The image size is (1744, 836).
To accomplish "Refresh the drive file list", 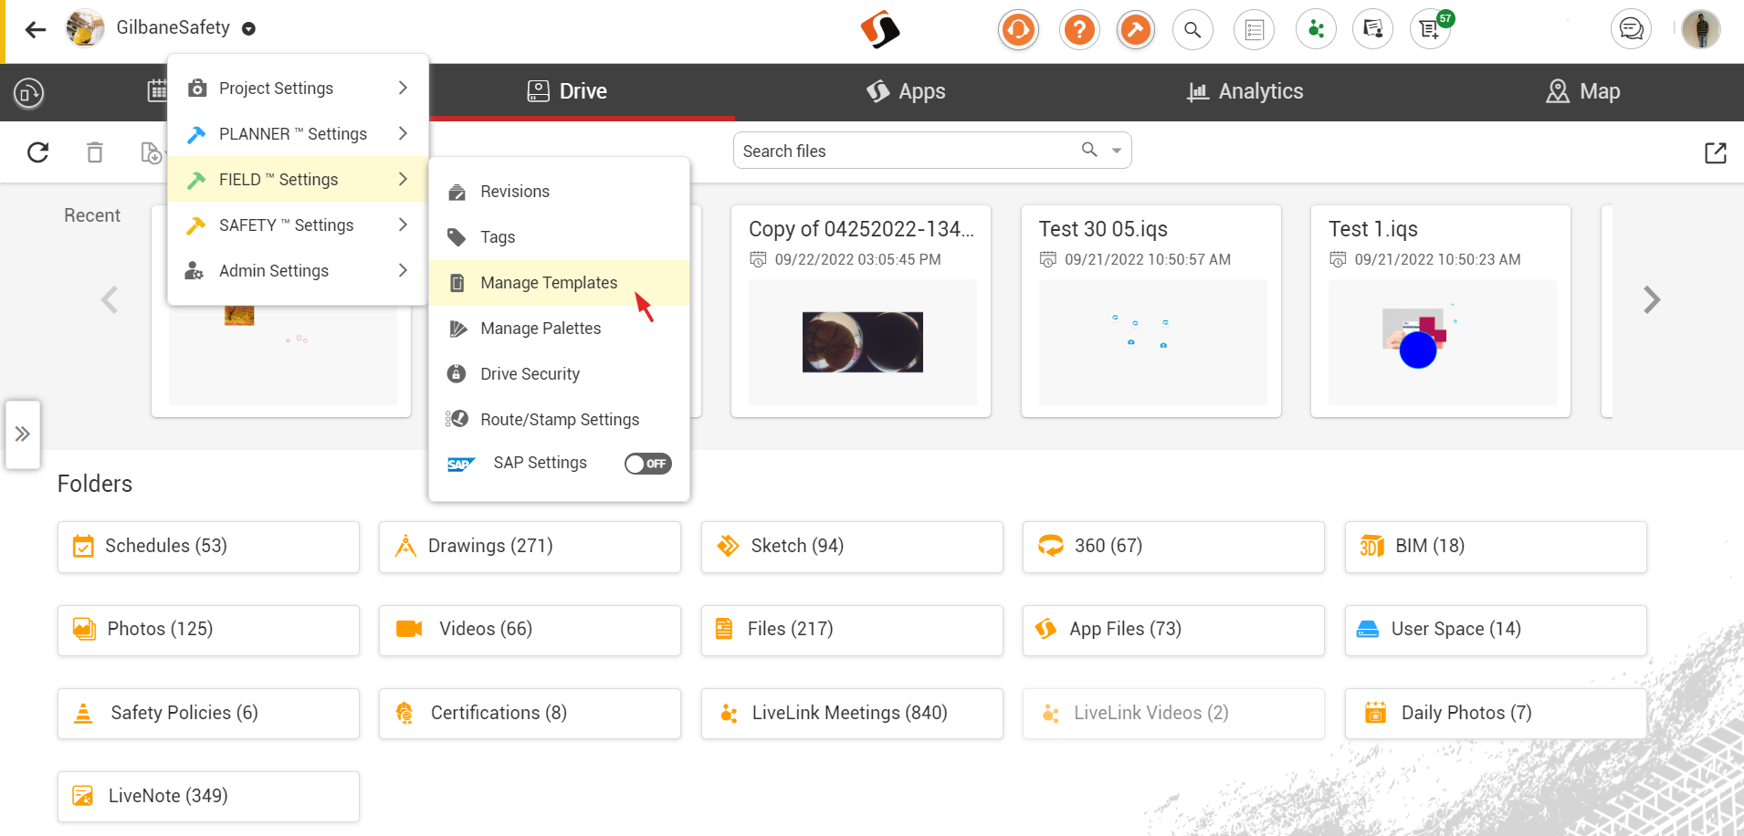I will pyautogui.click(x=37, y=152).
